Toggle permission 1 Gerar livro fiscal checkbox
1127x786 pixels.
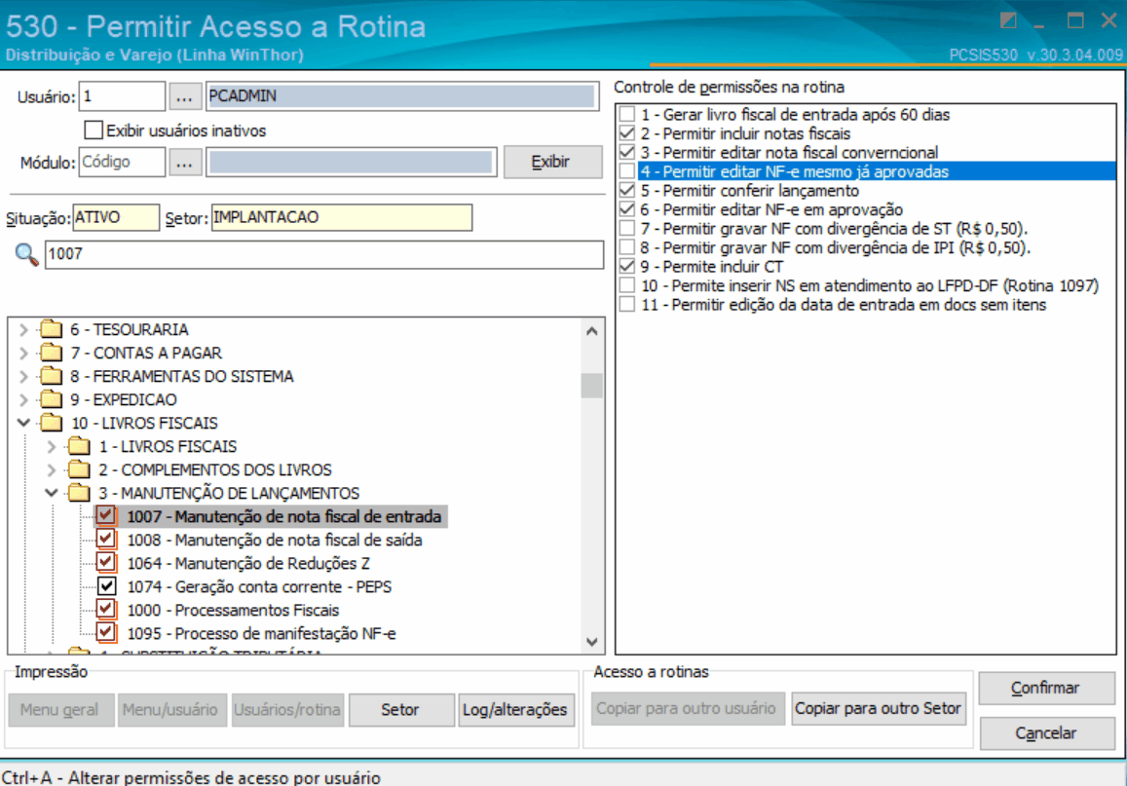626,114
